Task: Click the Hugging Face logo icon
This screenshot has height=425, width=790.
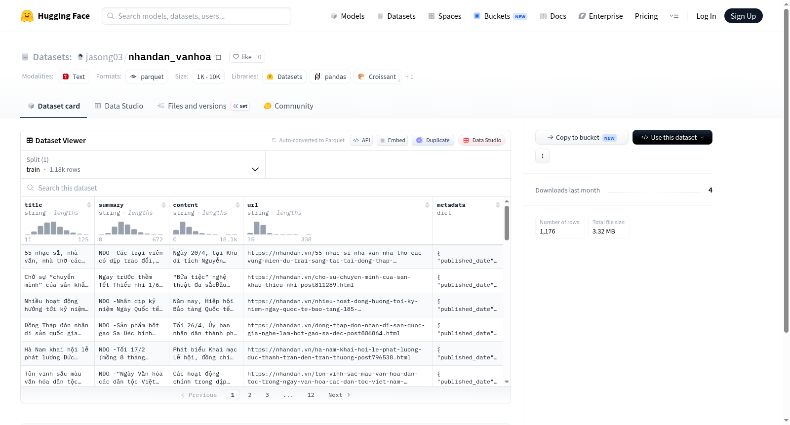Action: point(27,16)
